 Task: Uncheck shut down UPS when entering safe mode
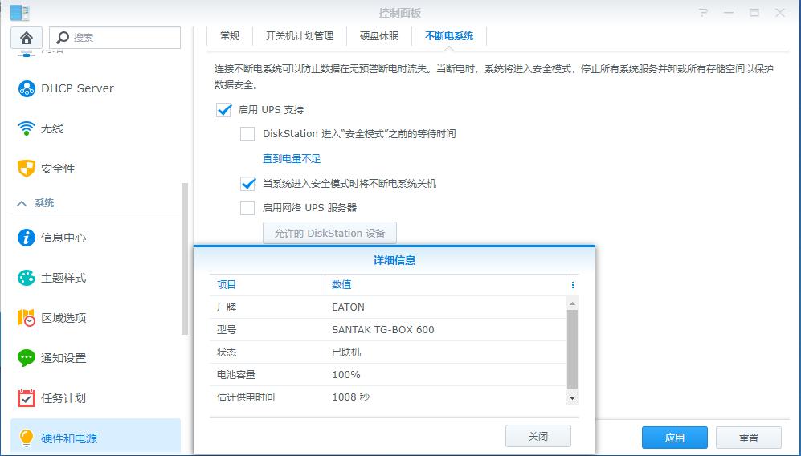tap(247, 183)
